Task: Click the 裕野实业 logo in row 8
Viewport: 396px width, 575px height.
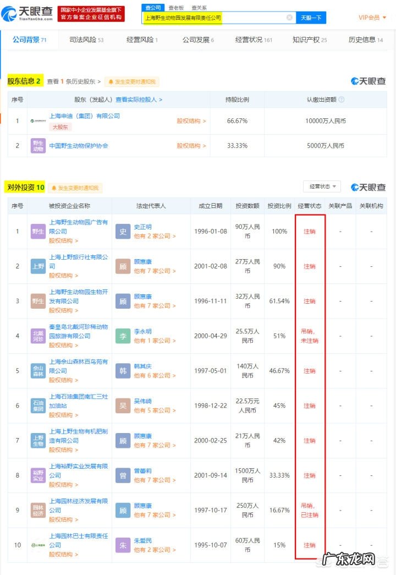Action: point(38,475)
